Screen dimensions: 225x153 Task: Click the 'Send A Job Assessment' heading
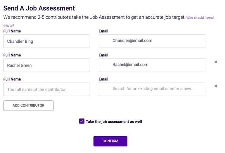coord(39,8)
